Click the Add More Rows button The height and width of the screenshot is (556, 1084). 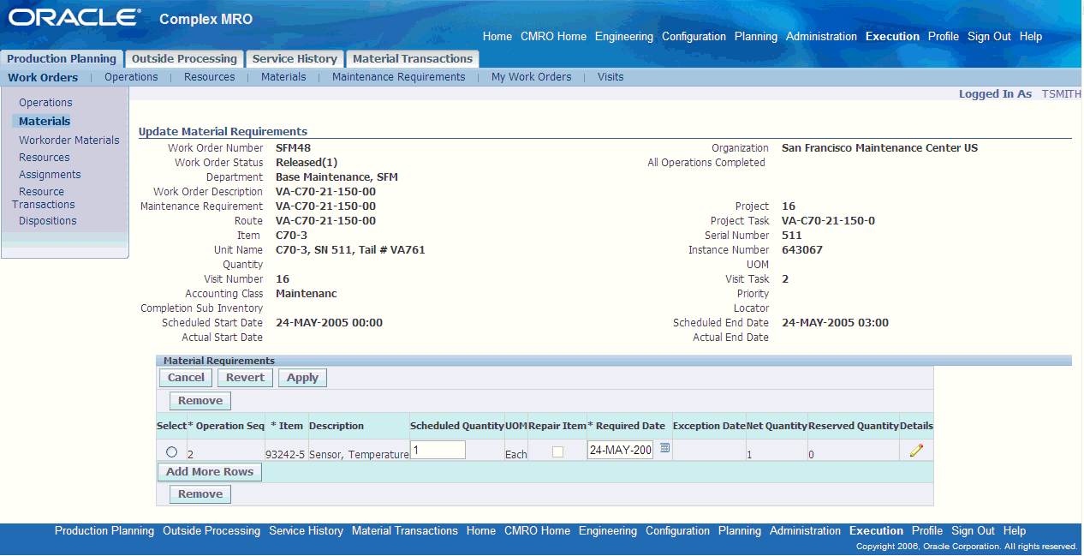pyautogui.click(x=210, y=472)
